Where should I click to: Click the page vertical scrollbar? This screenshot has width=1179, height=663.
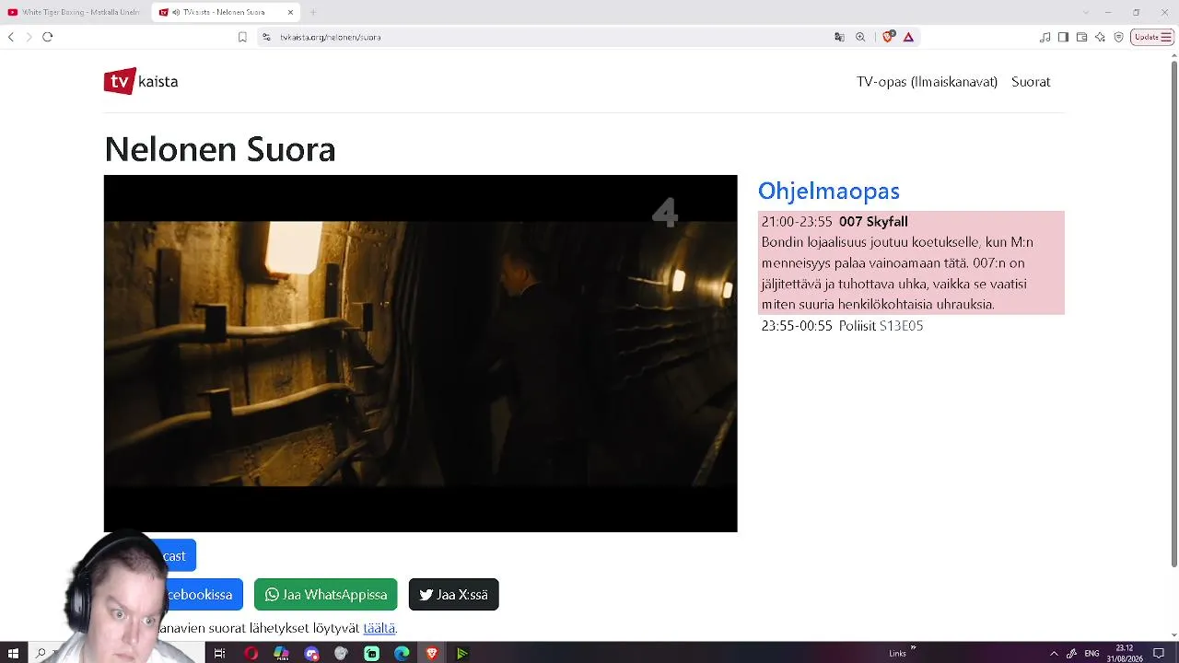tap(1173, 313)
